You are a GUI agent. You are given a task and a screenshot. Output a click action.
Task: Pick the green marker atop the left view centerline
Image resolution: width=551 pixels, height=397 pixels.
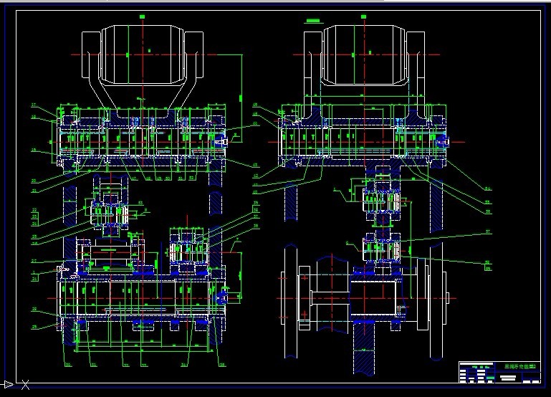point(143,16)
